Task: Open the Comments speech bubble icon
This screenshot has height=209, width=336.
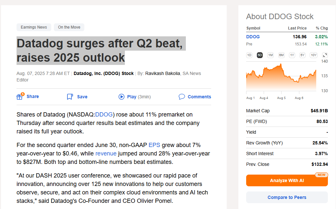Action: click(x=182, y=97)
